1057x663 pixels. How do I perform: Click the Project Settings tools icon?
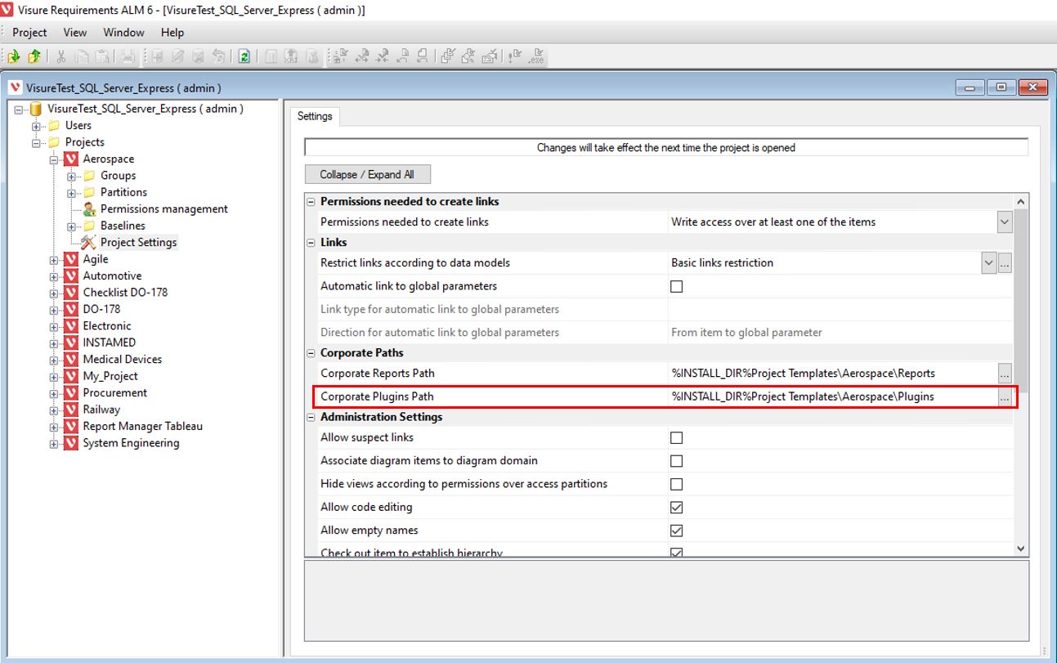89,242
